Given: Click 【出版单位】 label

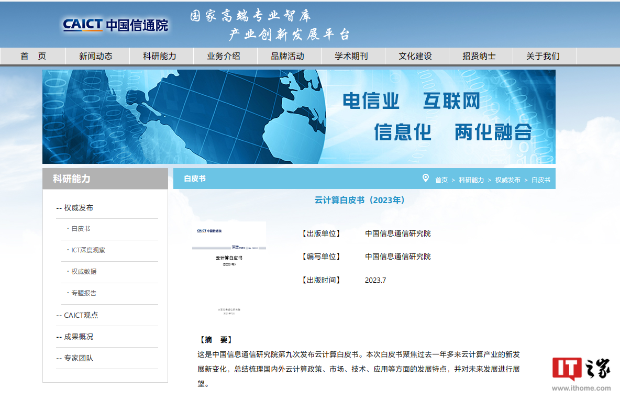Looking at the screenshot, I should (321, 234).
